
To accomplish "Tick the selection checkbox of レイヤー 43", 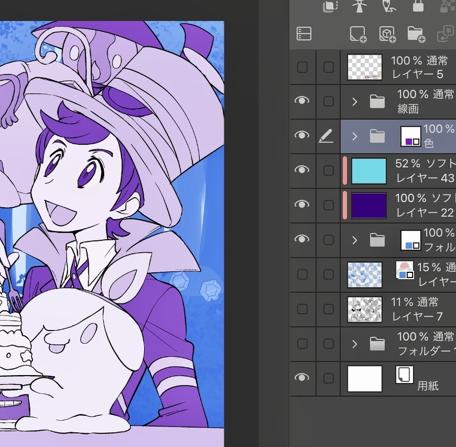I will 329,171.
